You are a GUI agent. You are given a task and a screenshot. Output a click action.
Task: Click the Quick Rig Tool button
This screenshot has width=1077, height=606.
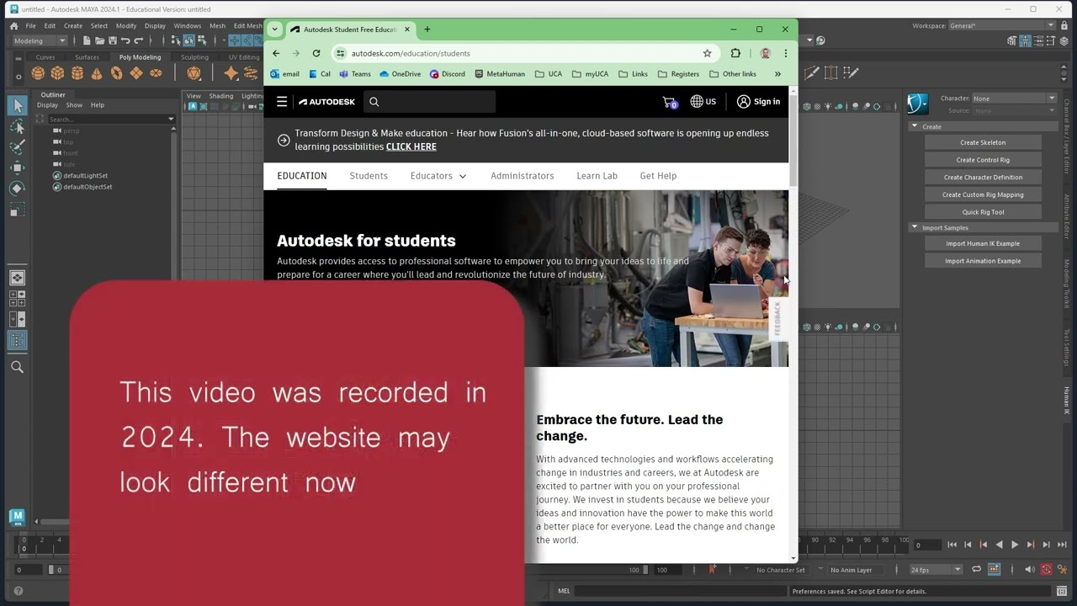[983, 212]
